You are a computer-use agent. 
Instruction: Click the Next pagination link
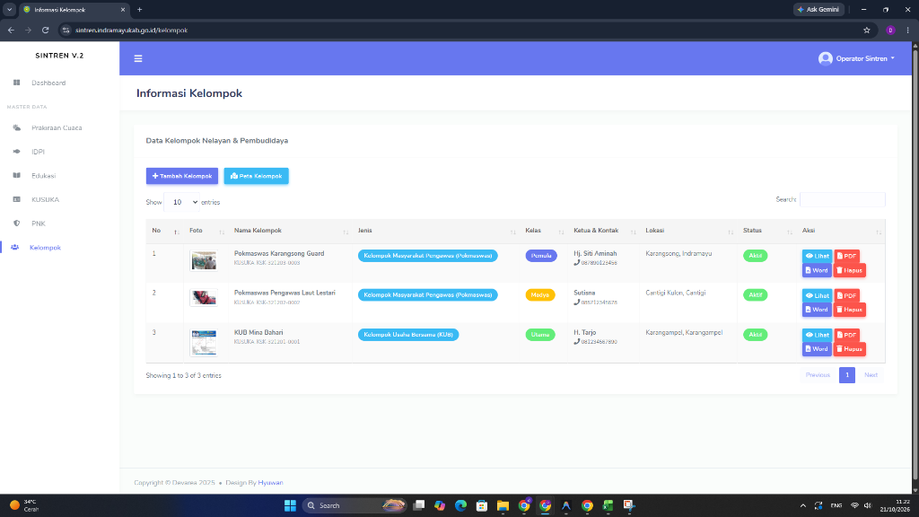tap(871, 375)
